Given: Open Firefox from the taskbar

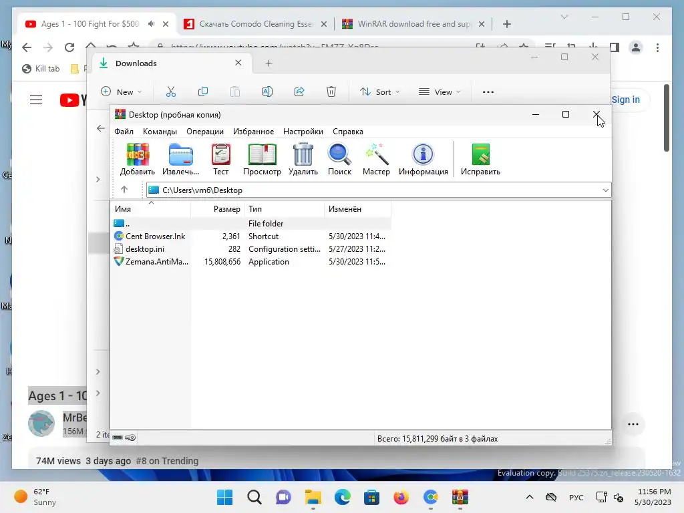Looking at the screenshot, I should coord(401,497).
